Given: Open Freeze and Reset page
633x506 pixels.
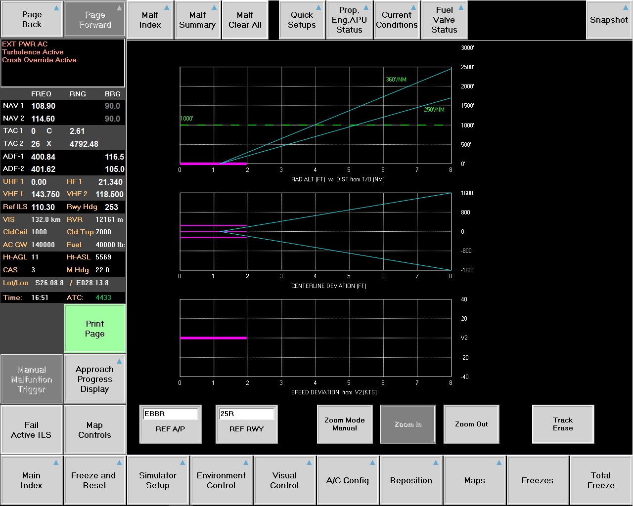Looking at the screenshot, I should coord(94,480).
